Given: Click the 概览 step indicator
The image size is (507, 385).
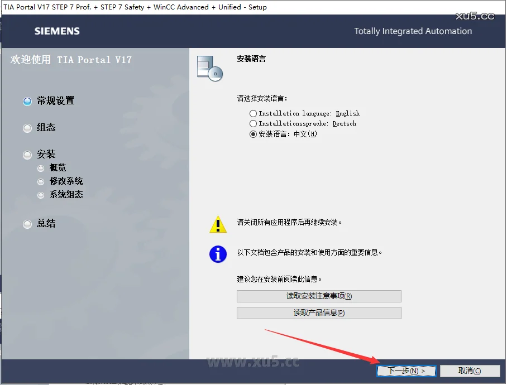Looking at the screenshot, I should [40, 167].
